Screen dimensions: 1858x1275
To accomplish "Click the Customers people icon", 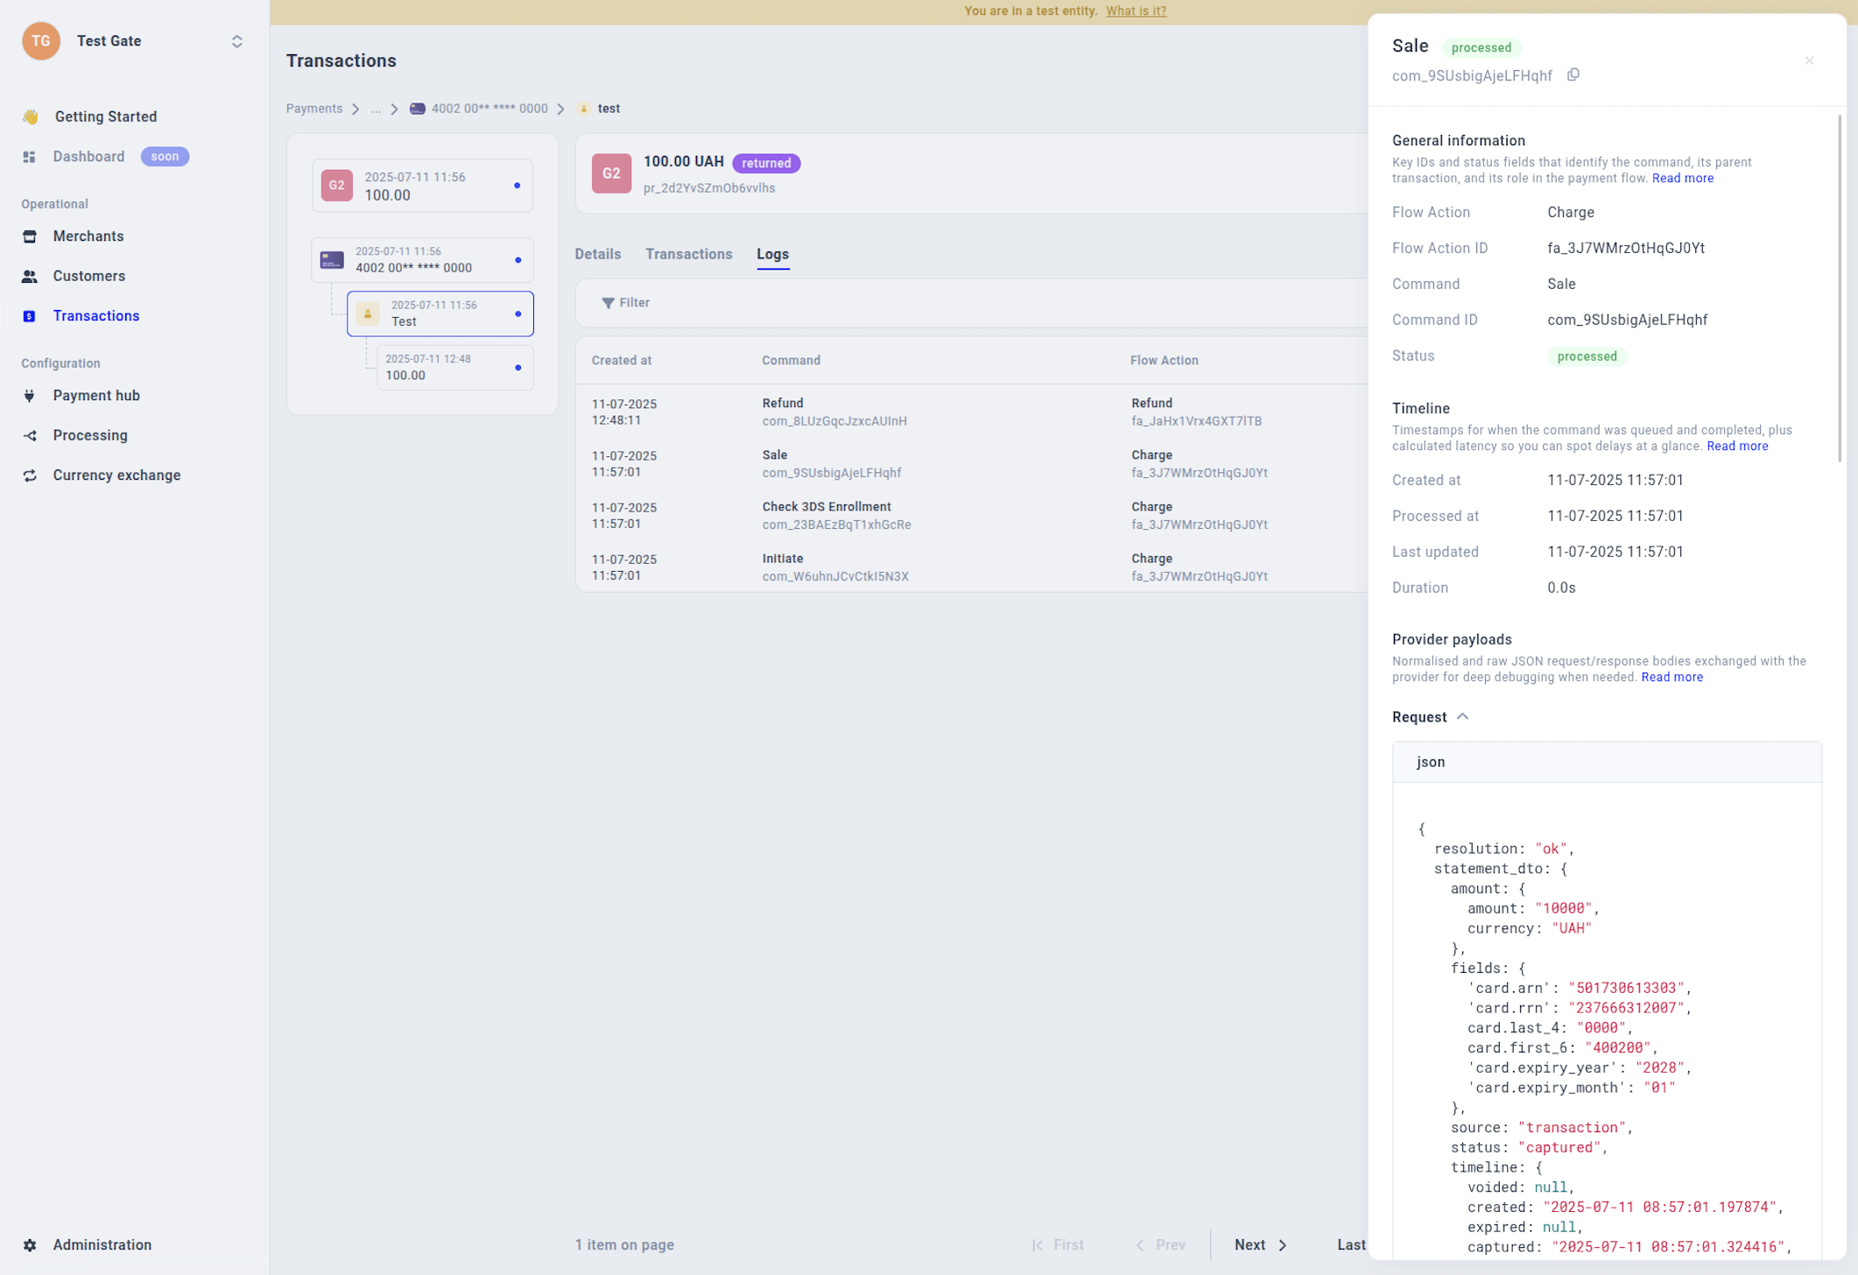I will (x=30, y=276).
